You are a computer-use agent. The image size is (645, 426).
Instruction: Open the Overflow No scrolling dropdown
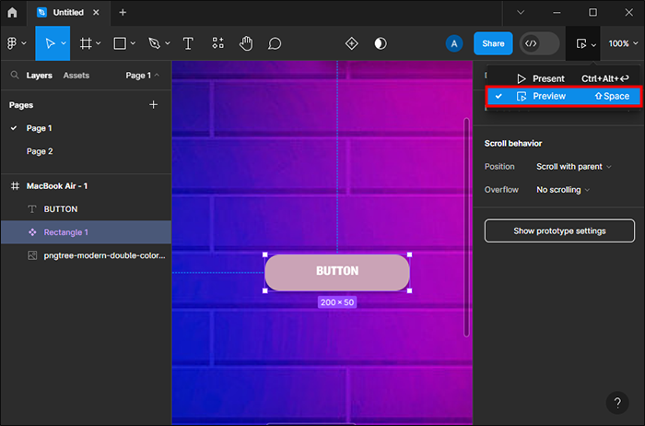563,189
